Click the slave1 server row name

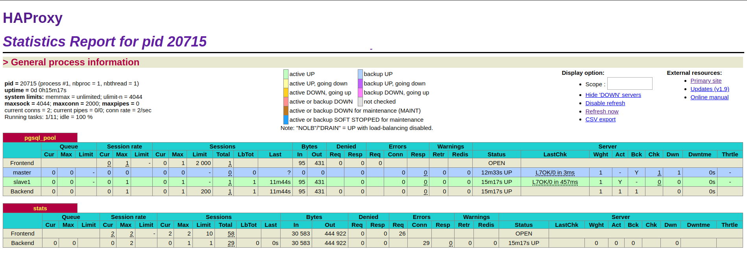pyautogui.click(x=22, y=182)
